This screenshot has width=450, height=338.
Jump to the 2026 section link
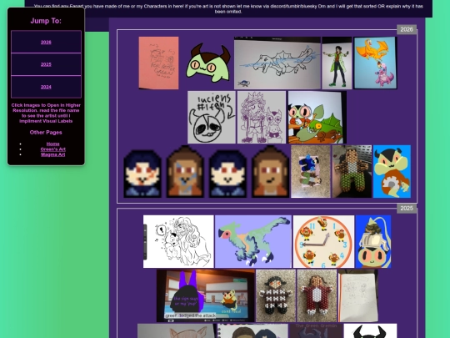[x=46, y=43]
